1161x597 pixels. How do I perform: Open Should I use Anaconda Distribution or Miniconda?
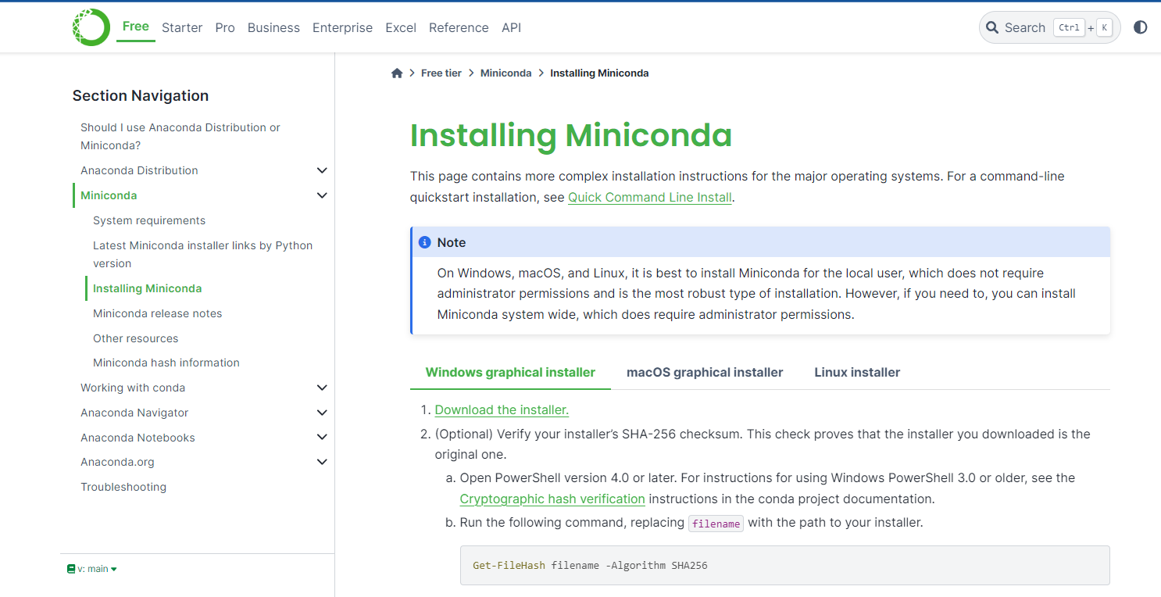tap(180, 136)
